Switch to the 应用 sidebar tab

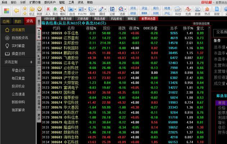tap(6, 22)
